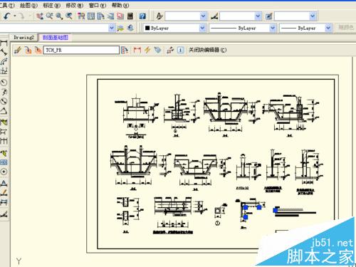Click the Dimension Style icon in top toolbar
The image size is (356, 267).
(x=214, y=16)
